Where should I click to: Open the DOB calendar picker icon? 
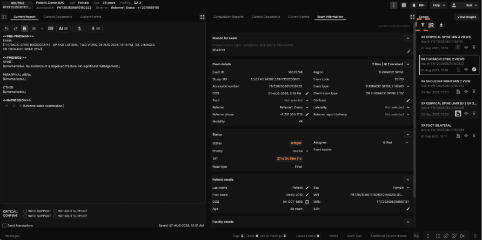pos(307,202)
